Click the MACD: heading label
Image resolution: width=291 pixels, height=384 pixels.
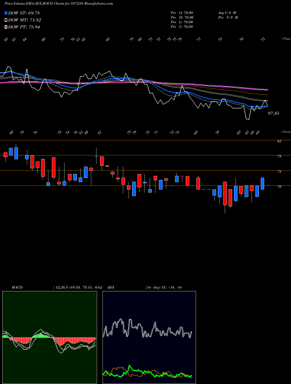17,287
